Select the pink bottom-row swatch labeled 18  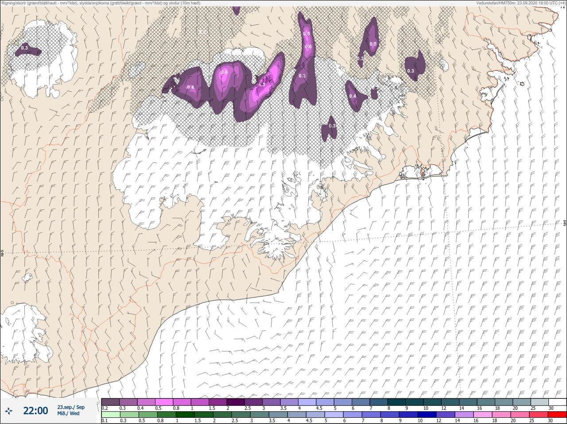pyautogui.click(x=501, y=415)
